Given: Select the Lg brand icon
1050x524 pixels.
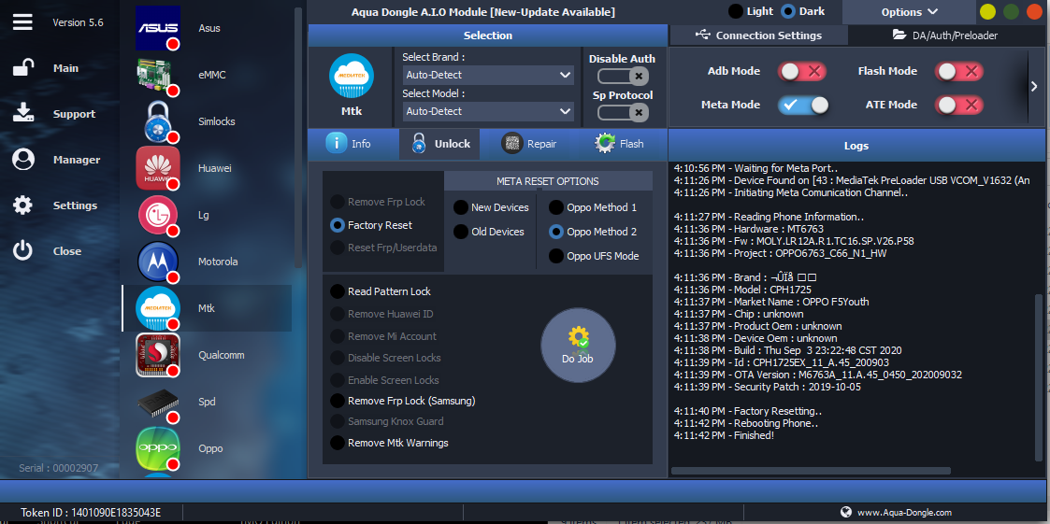Looking at the screenshot, I should [158, 215].
